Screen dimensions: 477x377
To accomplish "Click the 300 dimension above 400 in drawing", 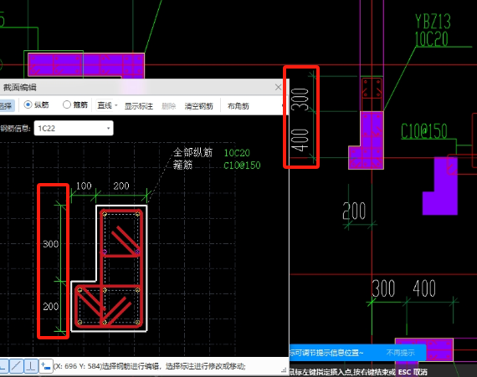I will pyautogui.click(x=300, y=99).
